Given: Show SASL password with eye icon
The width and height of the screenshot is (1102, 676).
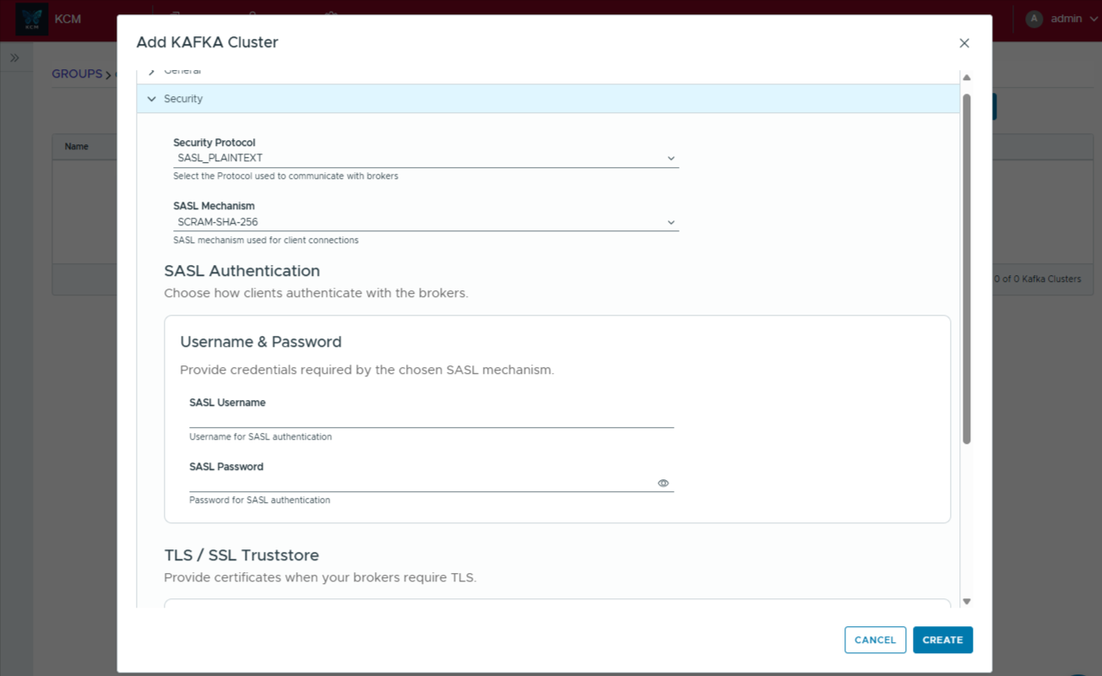Looking at the screenshot, I should [663, 484].
